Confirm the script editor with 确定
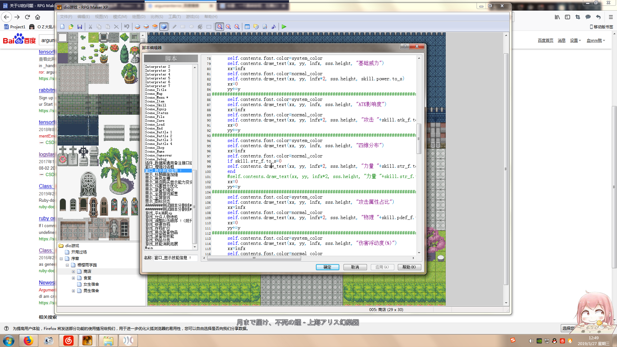The width and height of the screenshot is (617, 347). 327,267
